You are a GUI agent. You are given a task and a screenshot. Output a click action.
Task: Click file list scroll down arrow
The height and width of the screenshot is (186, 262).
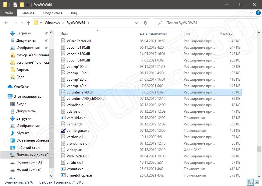(259, 176)
